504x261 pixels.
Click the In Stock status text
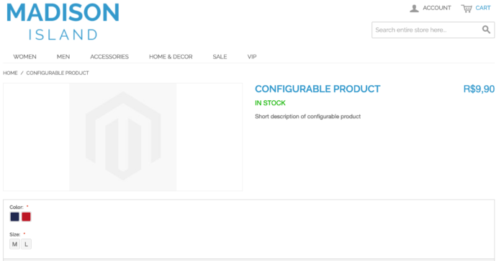(x=270, y=103)
